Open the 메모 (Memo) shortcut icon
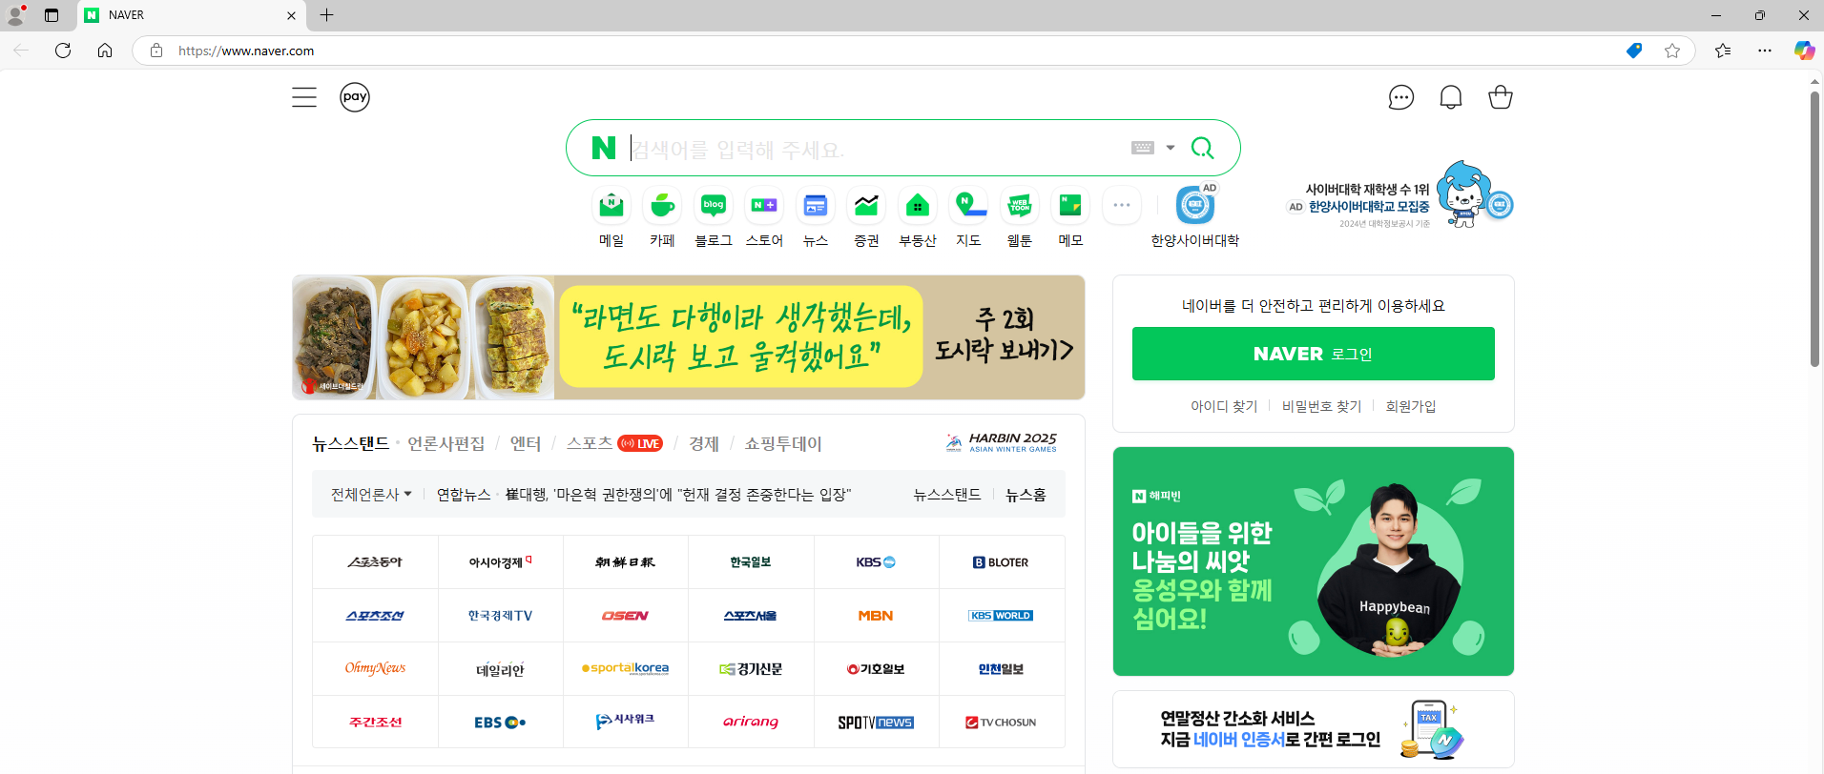Screen dimensions: 1824x774 click(1070, 205)
